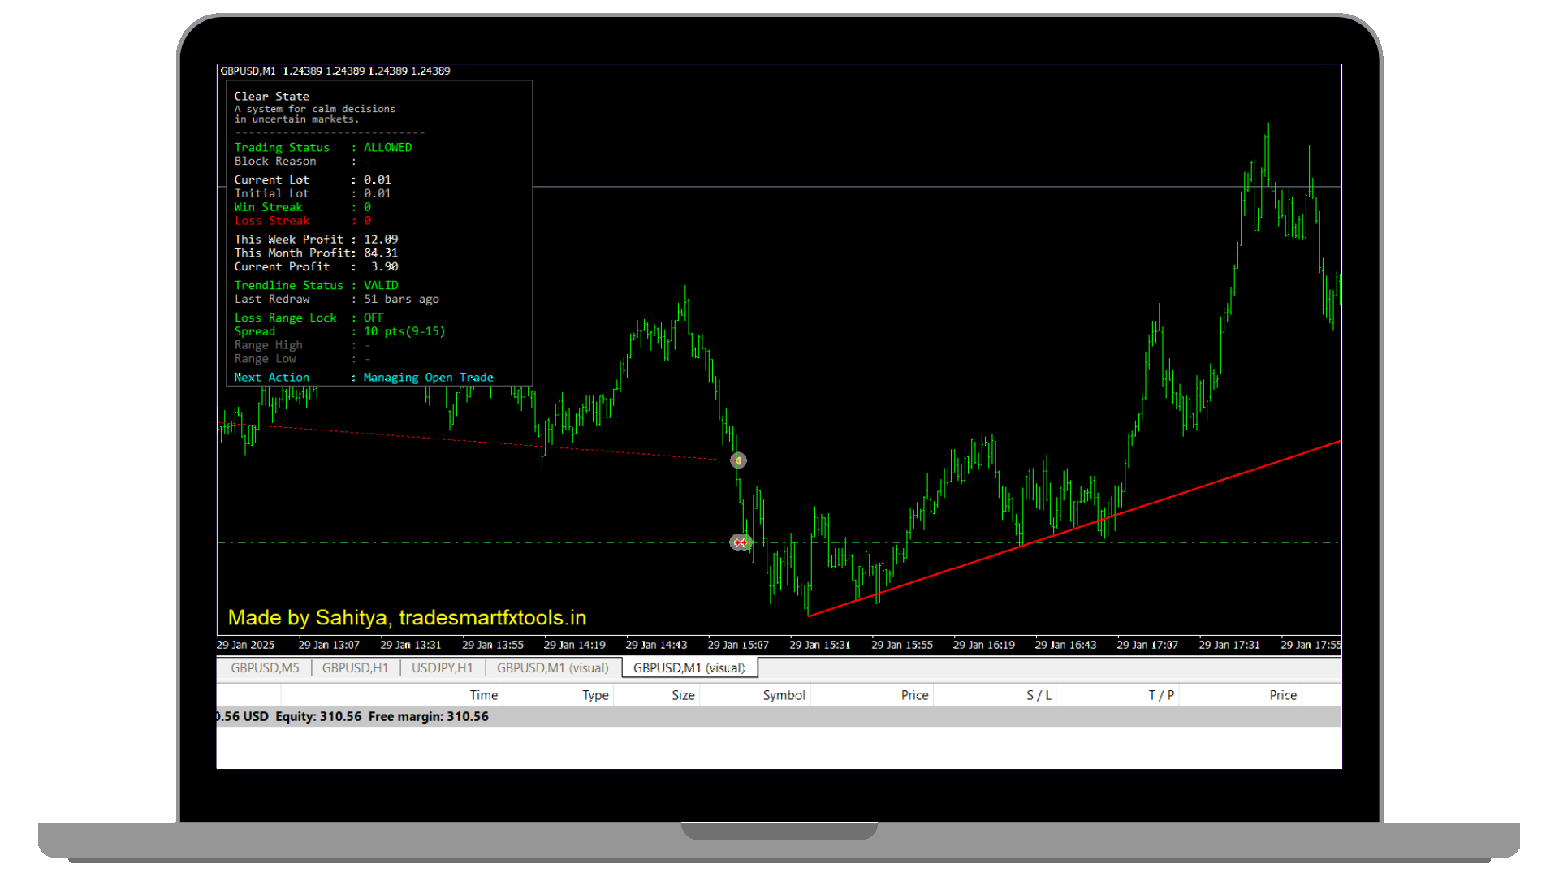The height and width of the screenshot is (877, 1559).
Task: Click the Size column header
Action: click(x=683, y=695)
